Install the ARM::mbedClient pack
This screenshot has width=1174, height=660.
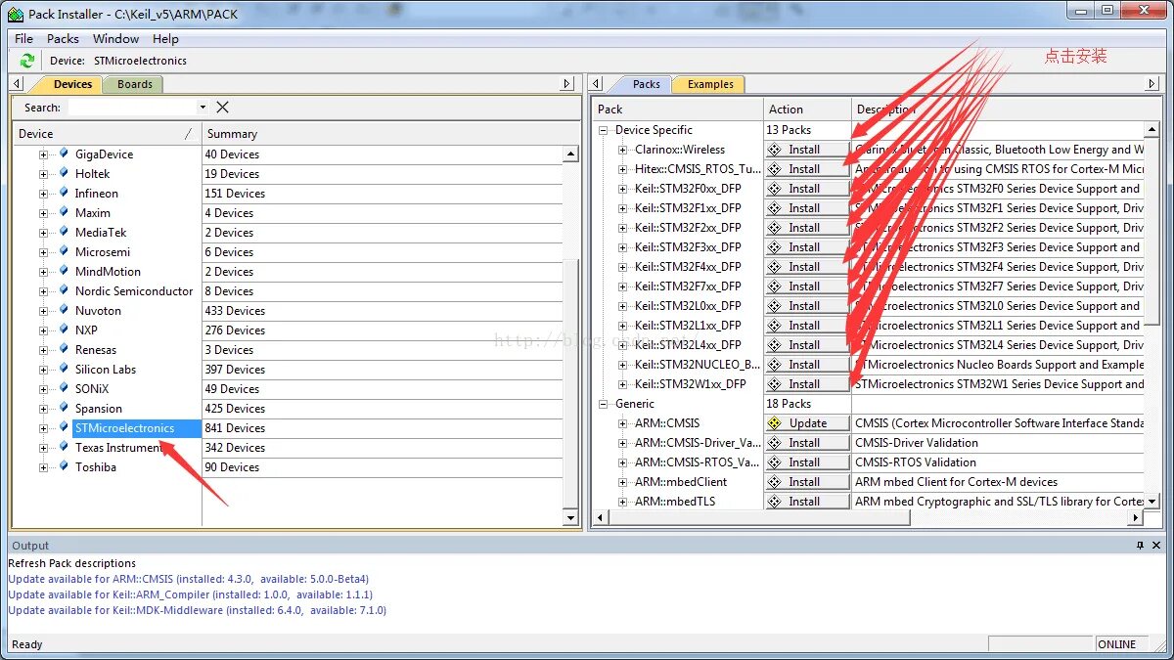[x=807, y=482]
